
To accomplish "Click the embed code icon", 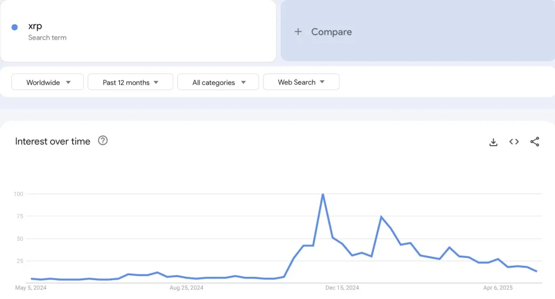I will point(514,142).
